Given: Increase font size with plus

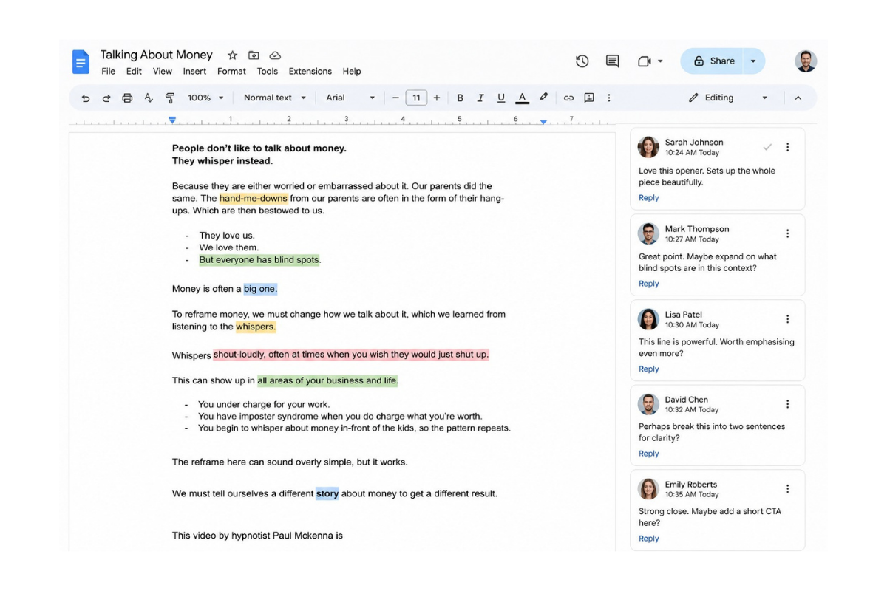Looking at the screenshot, I should tap(437, 98).
